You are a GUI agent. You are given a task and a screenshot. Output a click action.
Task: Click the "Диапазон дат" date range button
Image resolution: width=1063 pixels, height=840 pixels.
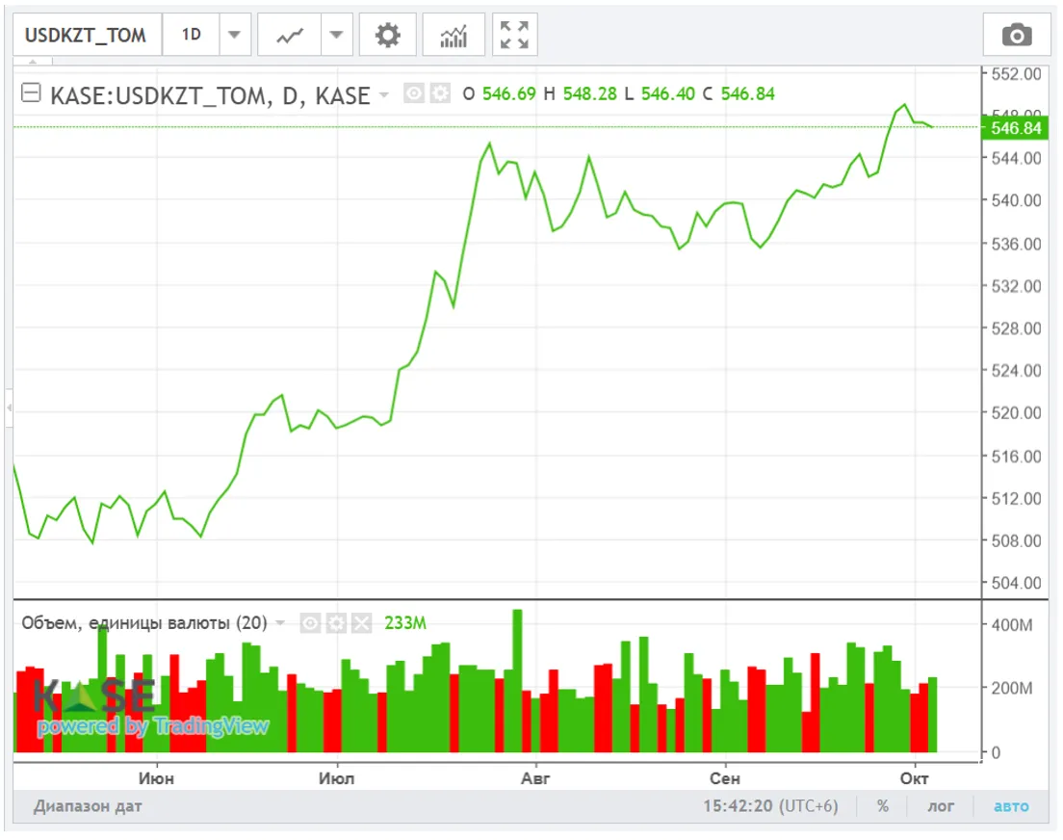click(88, 806)
